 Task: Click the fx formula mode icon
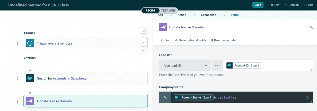165,97
